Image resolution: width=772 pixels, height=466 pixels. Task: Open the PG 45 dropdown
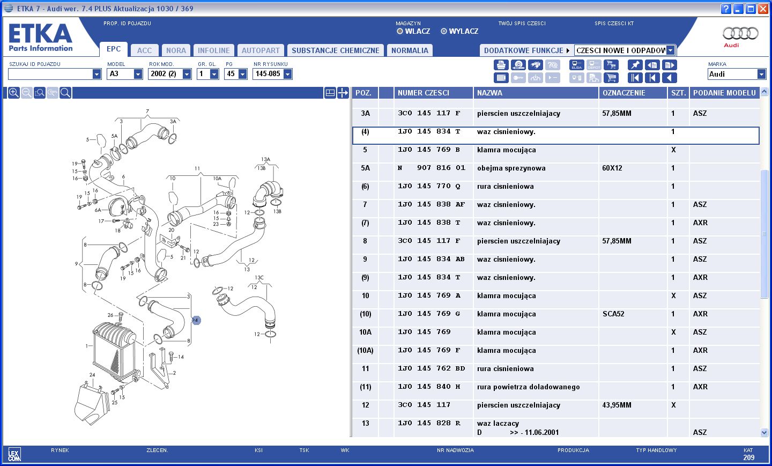[242, 74]
